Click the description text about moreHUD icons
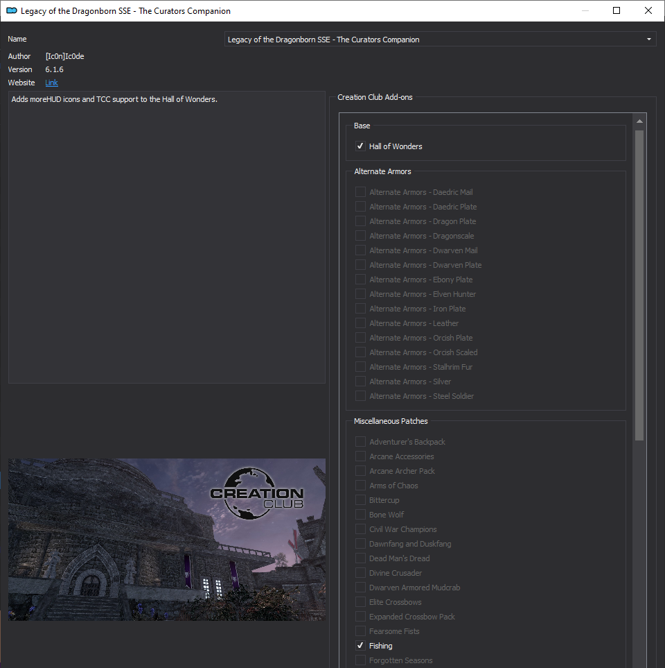The width and height of the screenshot is (665, 668). tap(114, 99)
